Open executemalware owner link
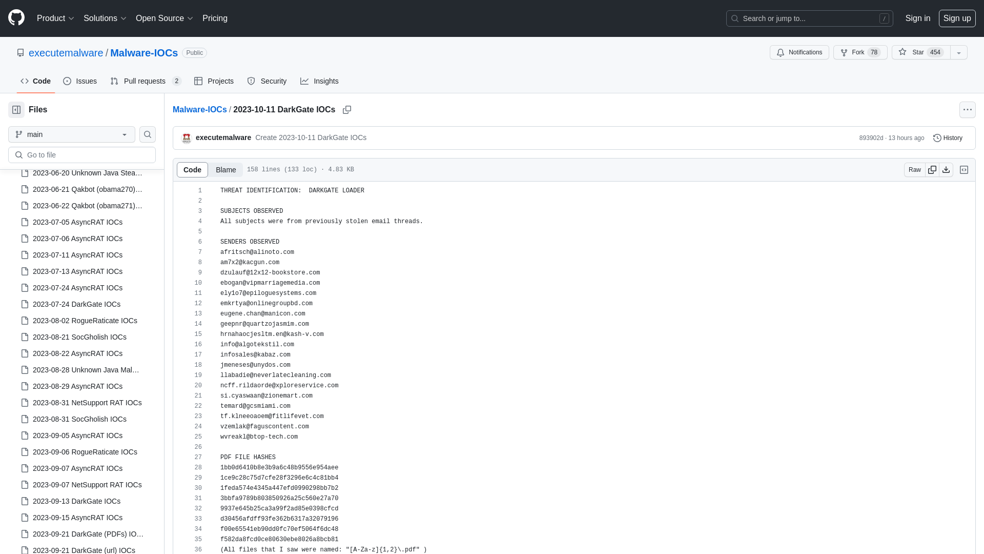 (66, 53)
